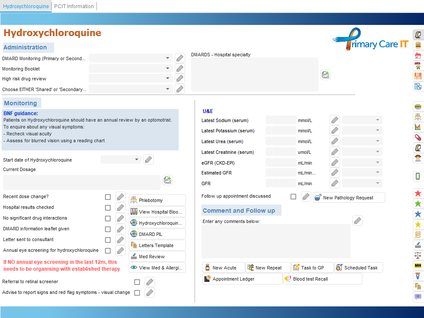
Task: Open the High risk drug review dropdown
Action: 130,79
